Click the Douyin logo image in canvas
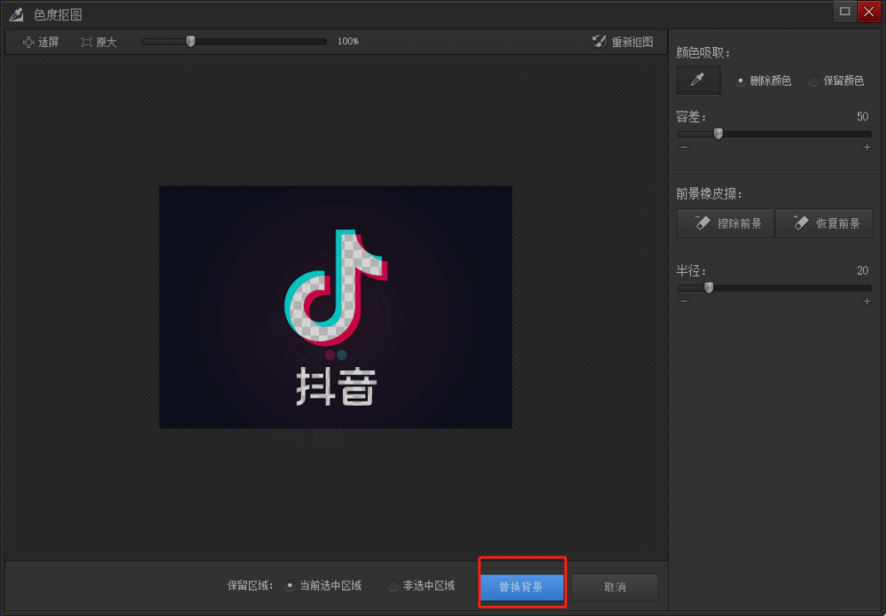Screen dimensions: 886x616 (336, 307)
